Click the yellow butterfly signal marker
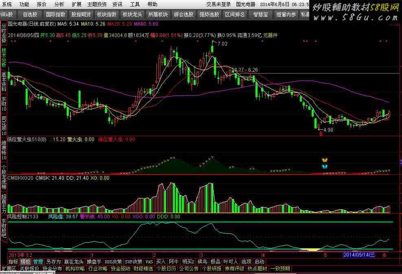The width and height of the screenshot is (402, 274). 324,160
